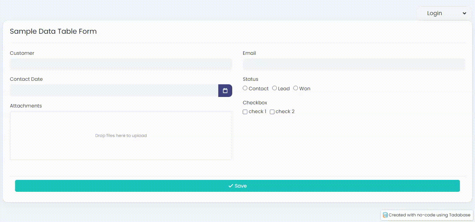Click the chevron arrow beside Login
Screen dimensions: 475x222
pyautogui.click(x=464, y=13)
